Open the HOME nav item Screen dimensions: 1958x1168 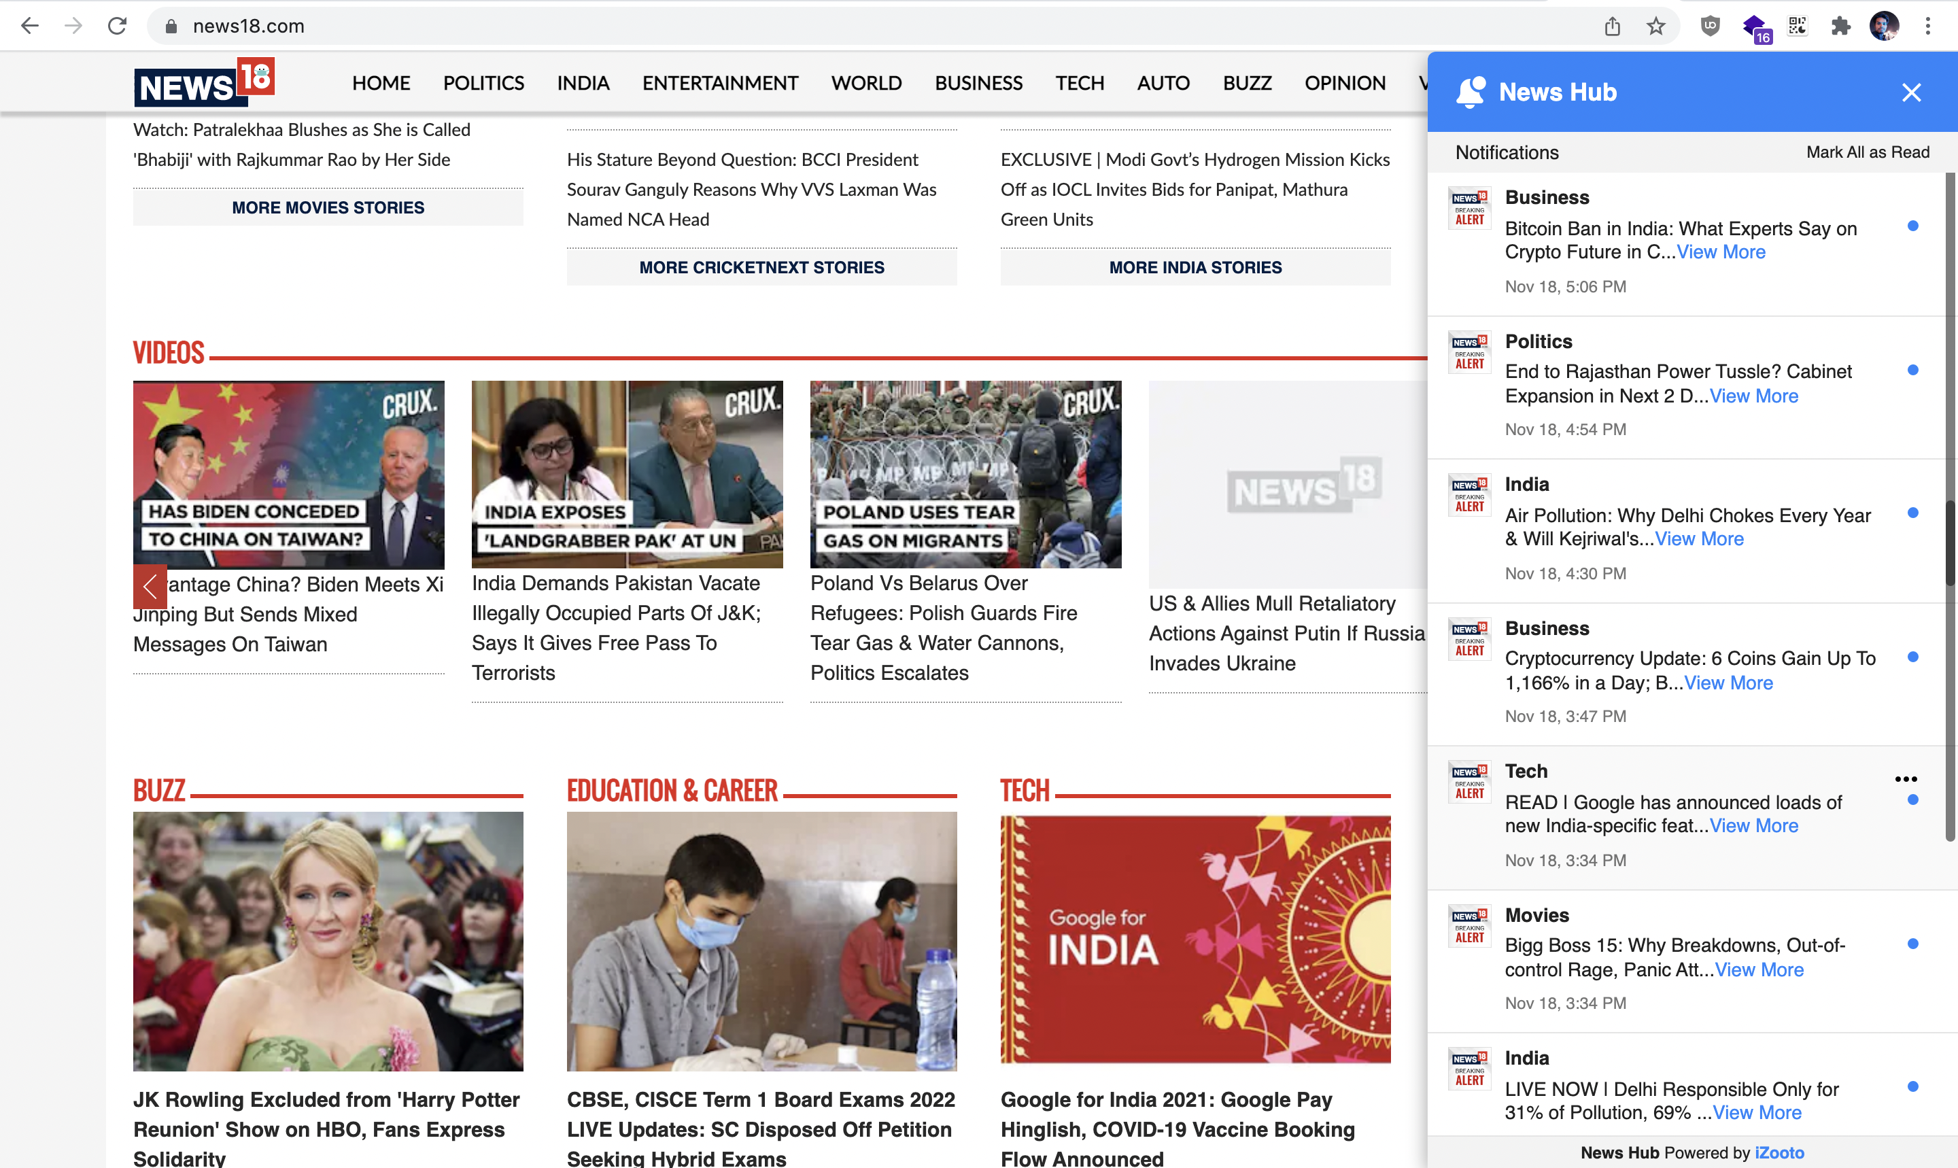[x=381, y=83]
